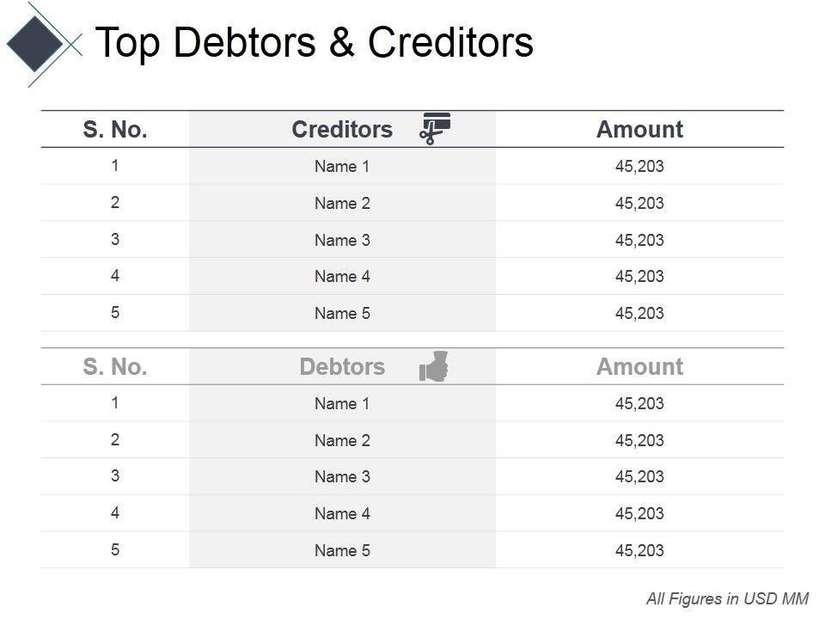825x619 pixels.
Task: Click the Creditors table Amount header
Action: coord(639,130)
